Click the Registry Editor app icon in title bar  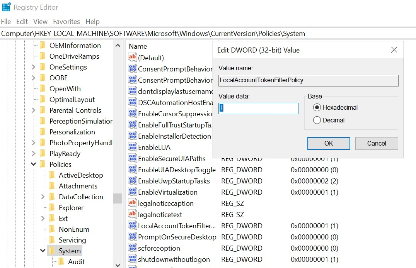click(x=7, y=7)
